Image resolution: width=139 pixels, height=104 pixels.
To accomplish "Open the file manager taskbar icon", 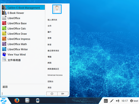I will coord(27,100).
